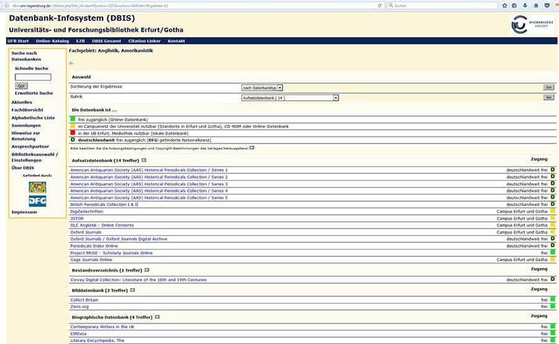
Task: Open Über DBIS in sidebar
Action: tap(23, 168)
